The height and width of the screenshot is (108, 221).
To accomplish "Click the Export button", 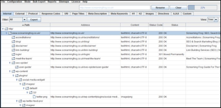I will (34, 20).
